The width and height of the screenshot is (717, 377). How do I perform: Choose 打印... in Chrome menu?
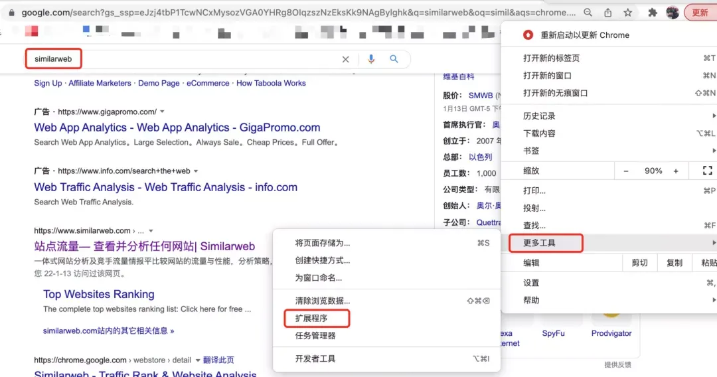pos(609,190)
